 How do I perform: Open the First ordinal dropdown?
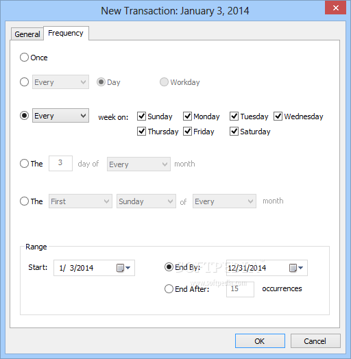(x=80, y=201)
